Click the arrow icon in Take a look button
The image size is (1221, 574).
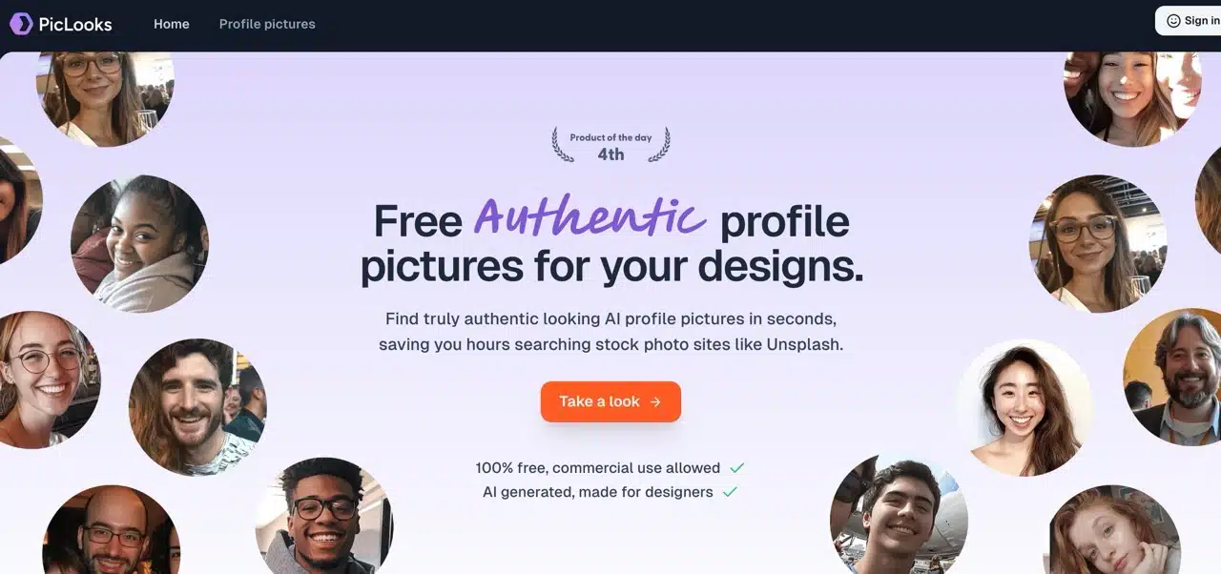click(655, 402)
